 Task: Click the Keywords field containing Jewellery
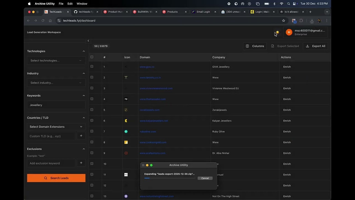point(56,105)
